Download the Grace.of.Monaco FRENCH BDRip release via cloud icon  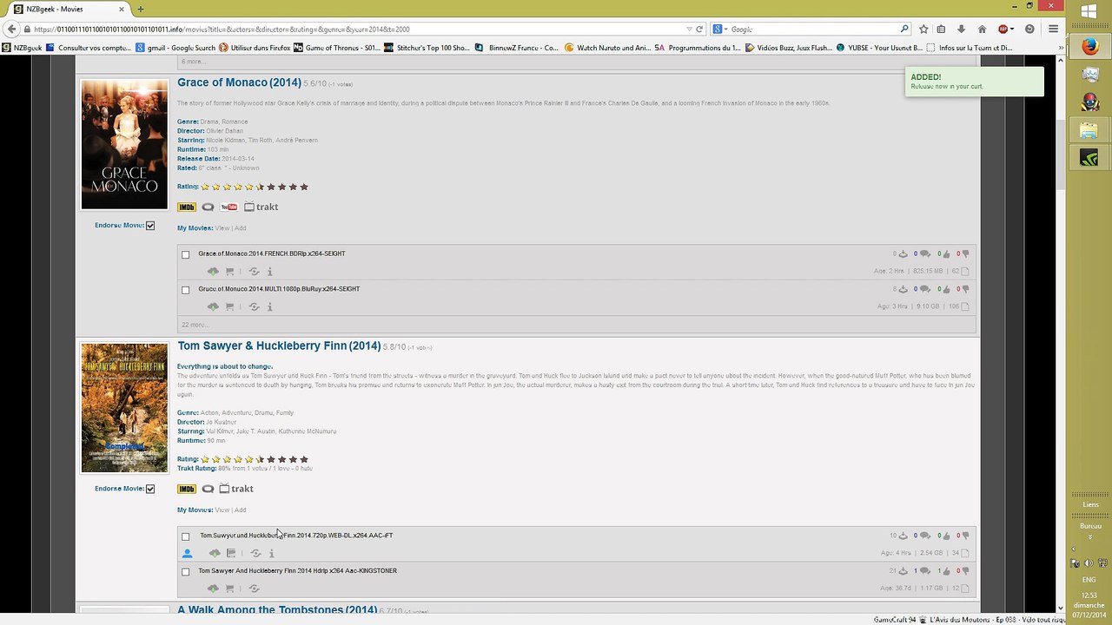point(213,271)
